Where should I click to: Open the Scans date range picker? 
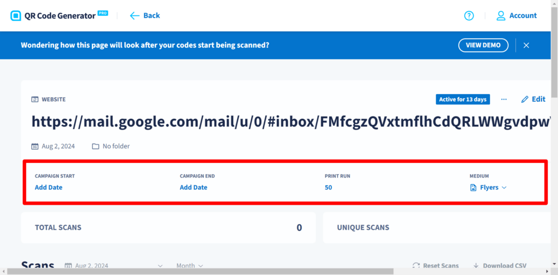point(114,265)
